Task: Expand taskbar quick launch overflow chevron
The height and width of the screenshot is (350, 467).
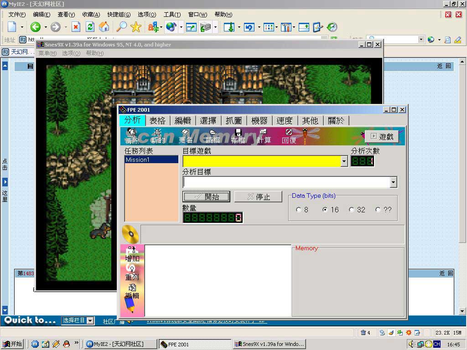Action: (77, 343)
